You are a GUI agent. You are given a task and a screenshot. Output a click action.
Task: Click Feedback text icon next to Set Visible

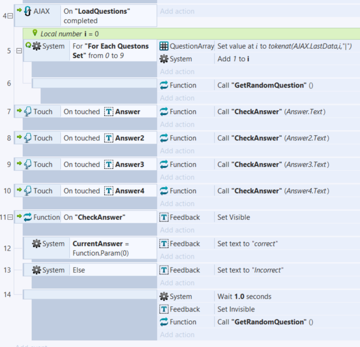164,217
